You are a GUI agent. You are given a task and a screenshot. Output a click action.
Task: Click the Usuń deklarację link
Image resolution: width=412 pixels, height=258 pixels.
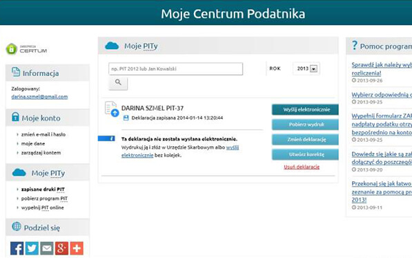click(302, 167)
